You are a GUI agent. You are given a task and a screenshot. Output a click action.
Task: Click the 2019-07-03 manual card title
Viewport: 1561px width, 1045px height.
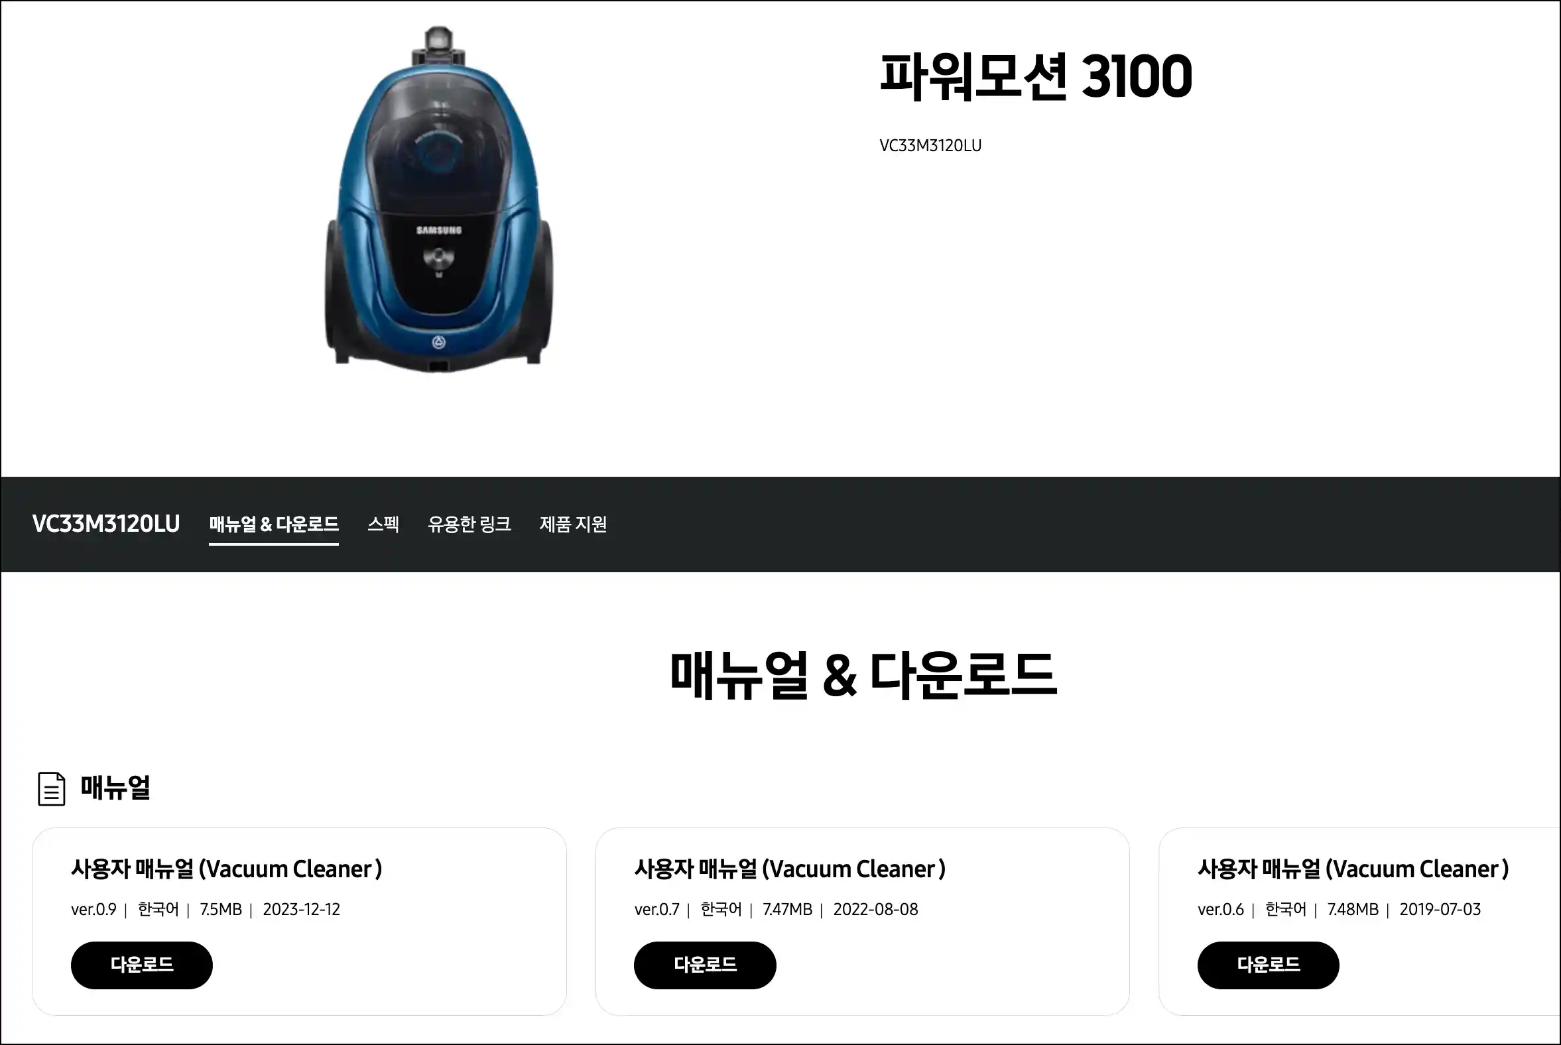tap(1353, 869)
